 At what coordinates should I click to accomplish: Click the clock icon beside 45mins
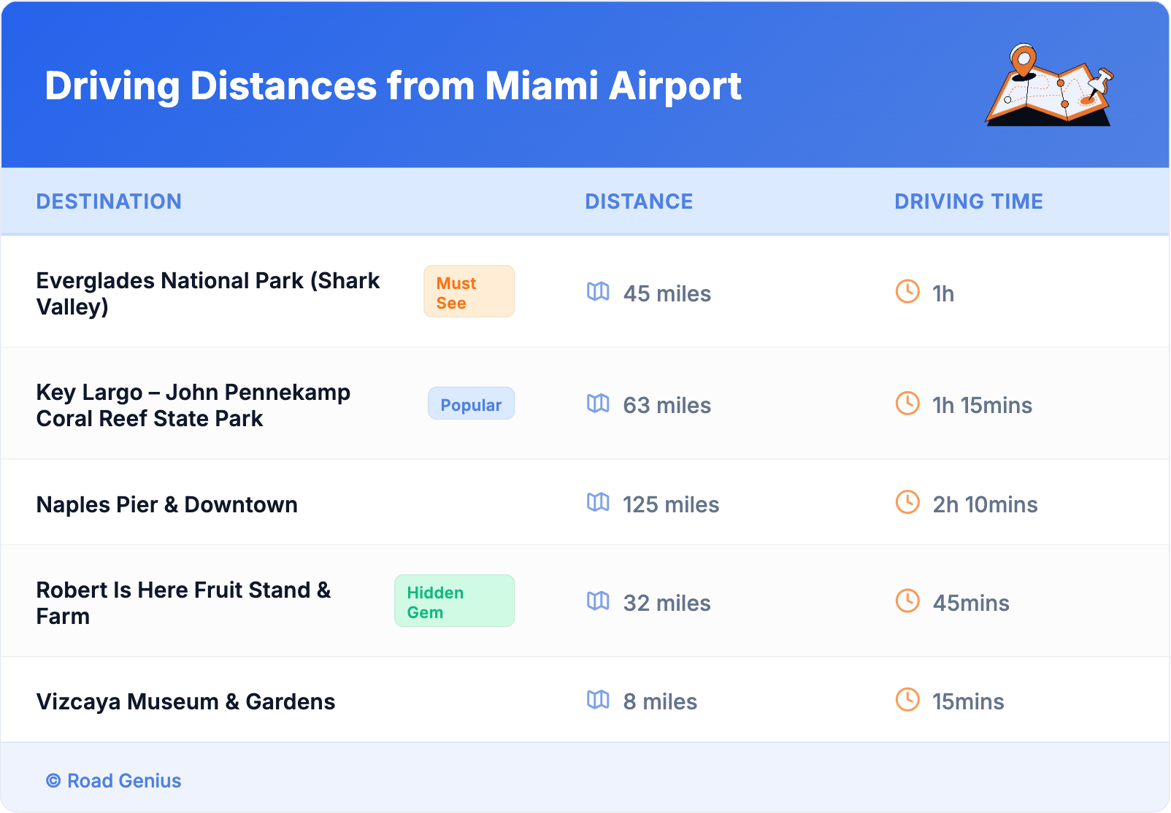pyautogui.click(x=907, y=601)
